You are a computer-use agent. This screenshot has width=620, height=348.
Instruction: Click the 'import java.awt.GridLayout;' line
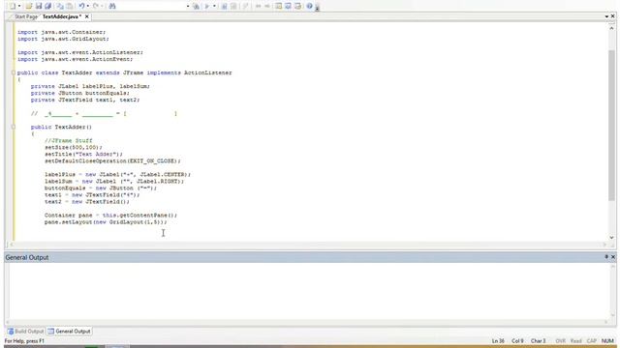(63, 39)
